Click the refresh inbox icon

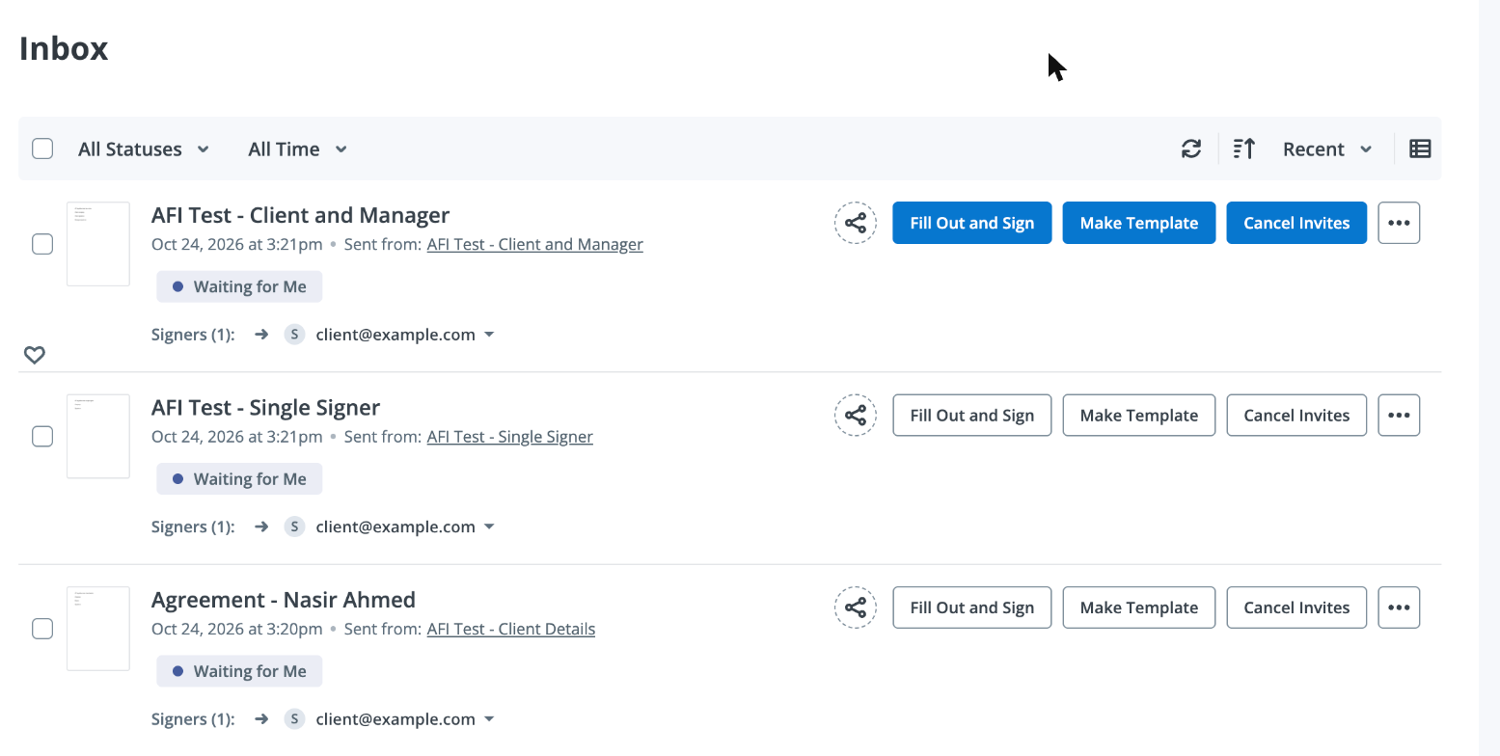click(x=1191, y=148)
